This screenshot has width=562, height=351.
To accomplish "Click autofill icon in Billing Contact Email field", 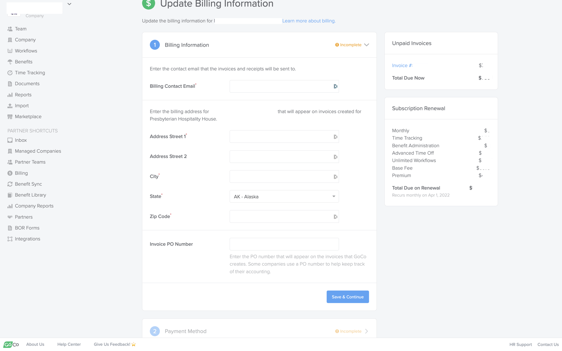I will (x=335, y=86).
